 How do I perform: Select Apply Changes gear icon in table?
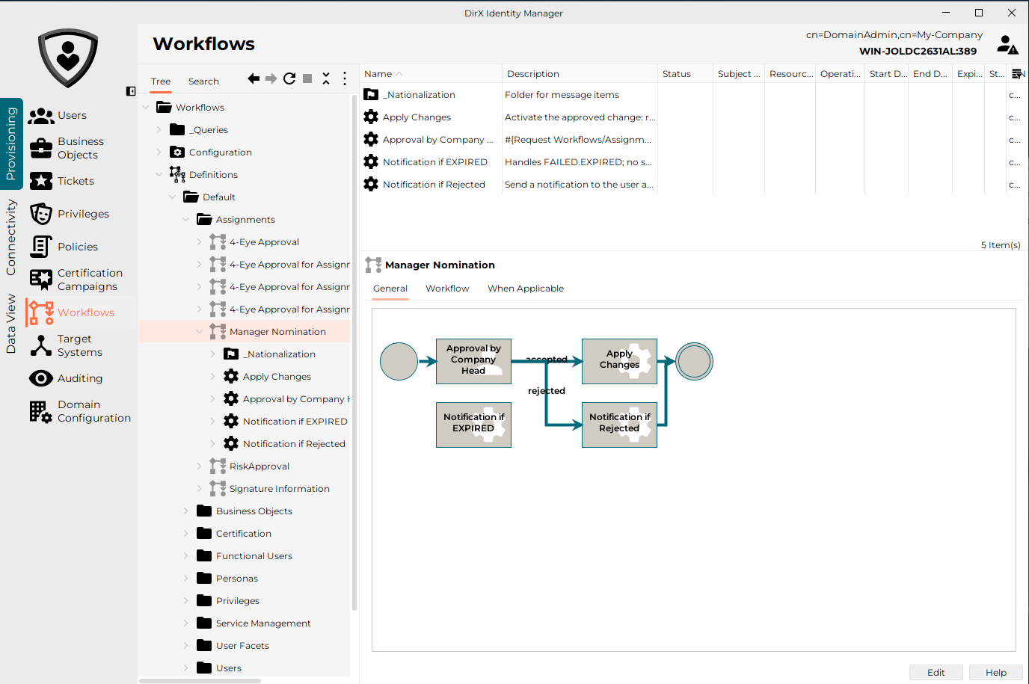(371, 117)
